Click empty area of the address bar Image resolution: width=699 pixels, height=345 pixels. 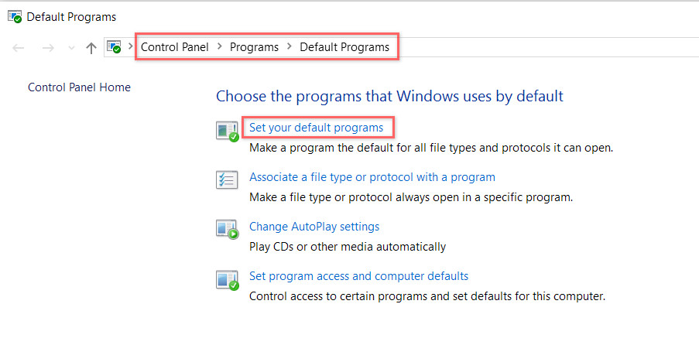542,47
